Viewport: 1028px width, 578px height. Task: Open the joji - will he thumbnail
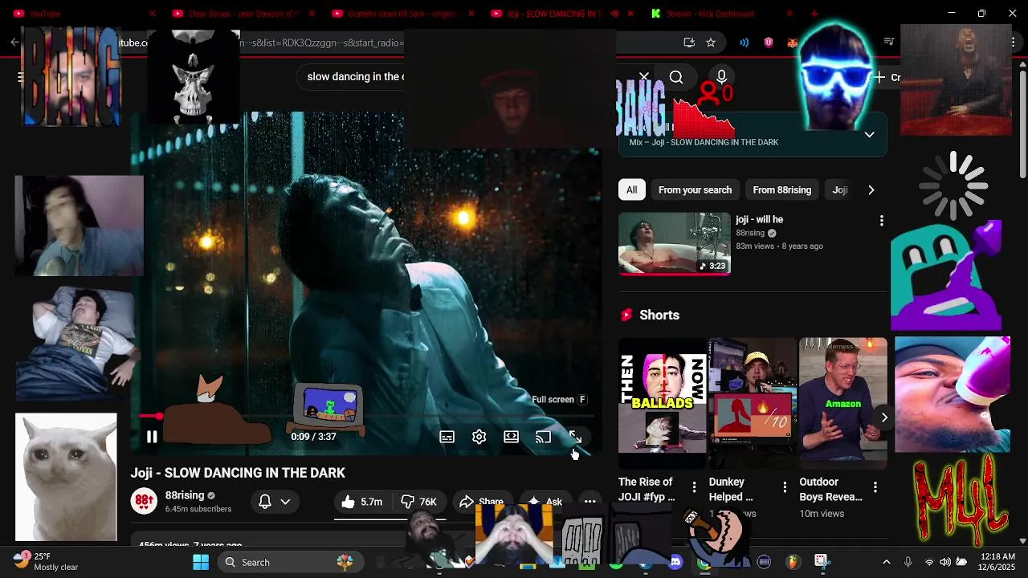[675, 243]
